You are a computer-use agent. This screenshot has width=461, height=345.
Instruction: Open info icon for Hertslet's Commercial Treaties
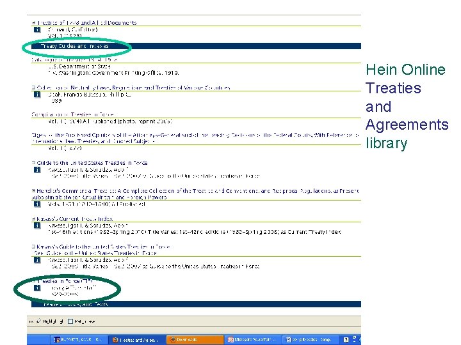pyautogui.click(x=37, y=204)
